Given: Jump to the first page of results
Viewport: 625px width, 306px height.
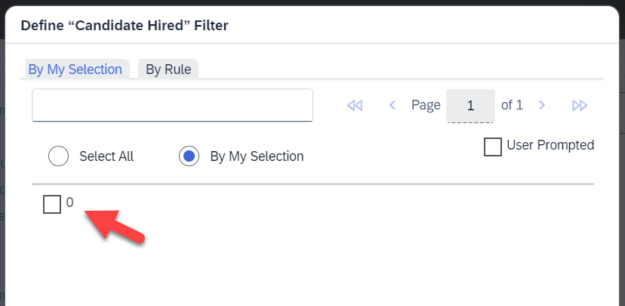Looking at the screenshot, I should coord(354,105).
